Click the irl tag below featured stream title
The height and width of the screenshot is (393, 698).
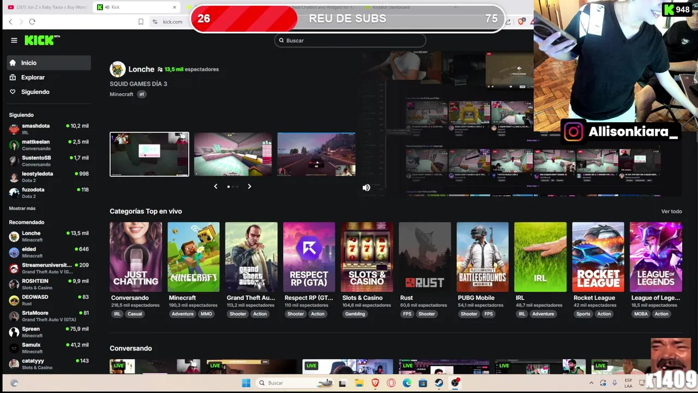(142, 94)
